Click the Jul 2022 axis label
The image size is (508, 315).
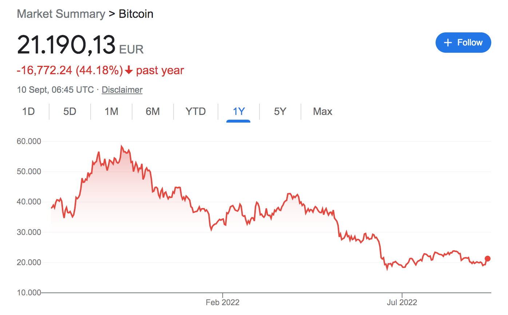(402, 302)
